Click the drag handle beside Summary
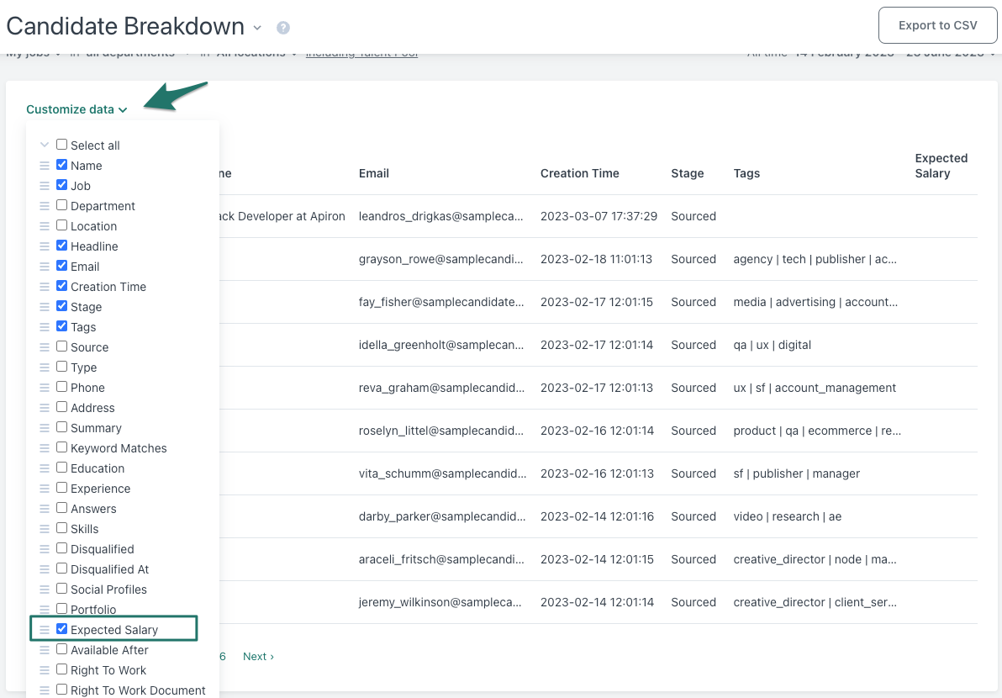1002x698 pixels. click(x=45, y=428)
